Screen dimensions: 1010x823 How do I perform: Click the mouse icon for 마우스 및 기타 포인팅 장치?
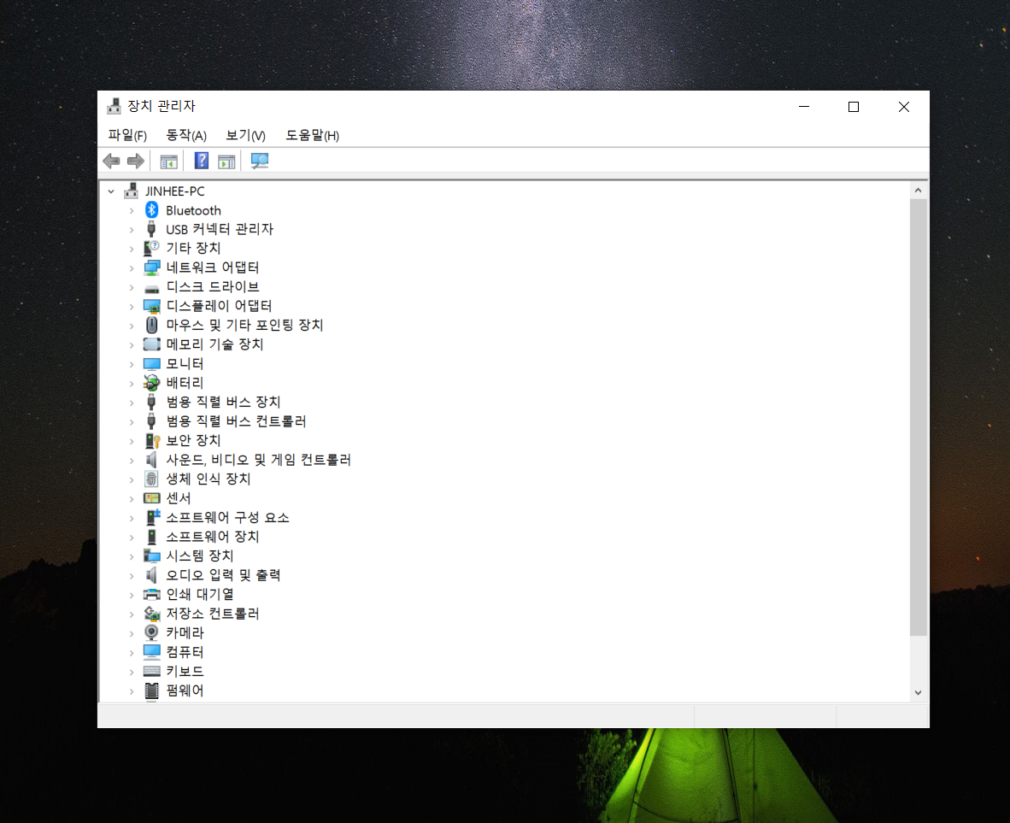(151, 325)
